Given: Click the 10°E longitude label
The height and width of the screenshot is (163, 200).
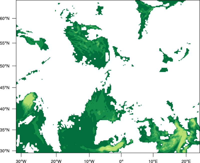Looking at the screenshot, I should (x=153, y=161).
